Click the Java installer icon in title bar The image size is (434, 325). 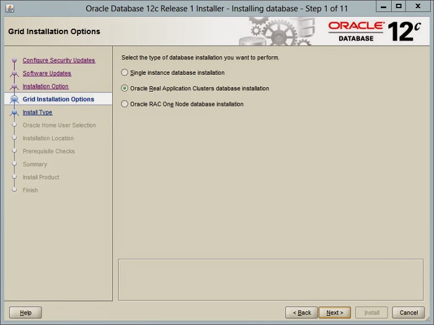(x=10, y=8)
